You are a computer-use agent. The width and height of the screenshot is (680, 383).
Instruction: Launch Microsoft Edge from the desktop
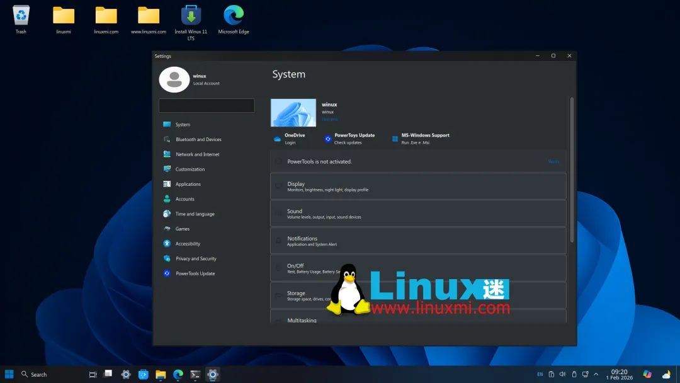point(234,19)
